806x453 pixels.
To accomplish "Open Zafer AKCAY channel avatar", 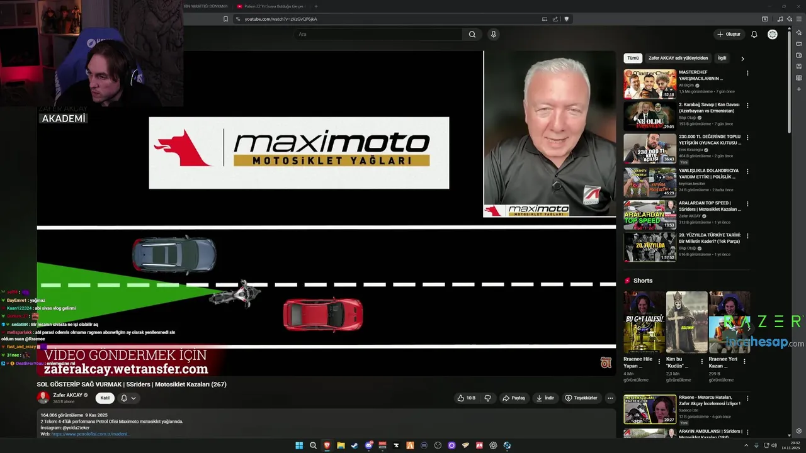I will [x=43, y=398].
